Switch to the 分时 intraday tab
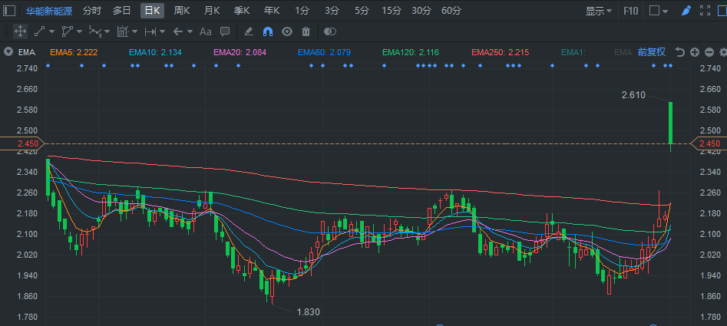 (x=91, y=11)
